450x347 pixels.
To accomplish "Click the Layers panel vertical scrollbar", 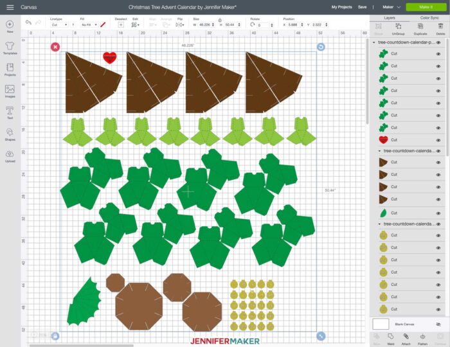I will pyautogui.click(x=447, y=98).
